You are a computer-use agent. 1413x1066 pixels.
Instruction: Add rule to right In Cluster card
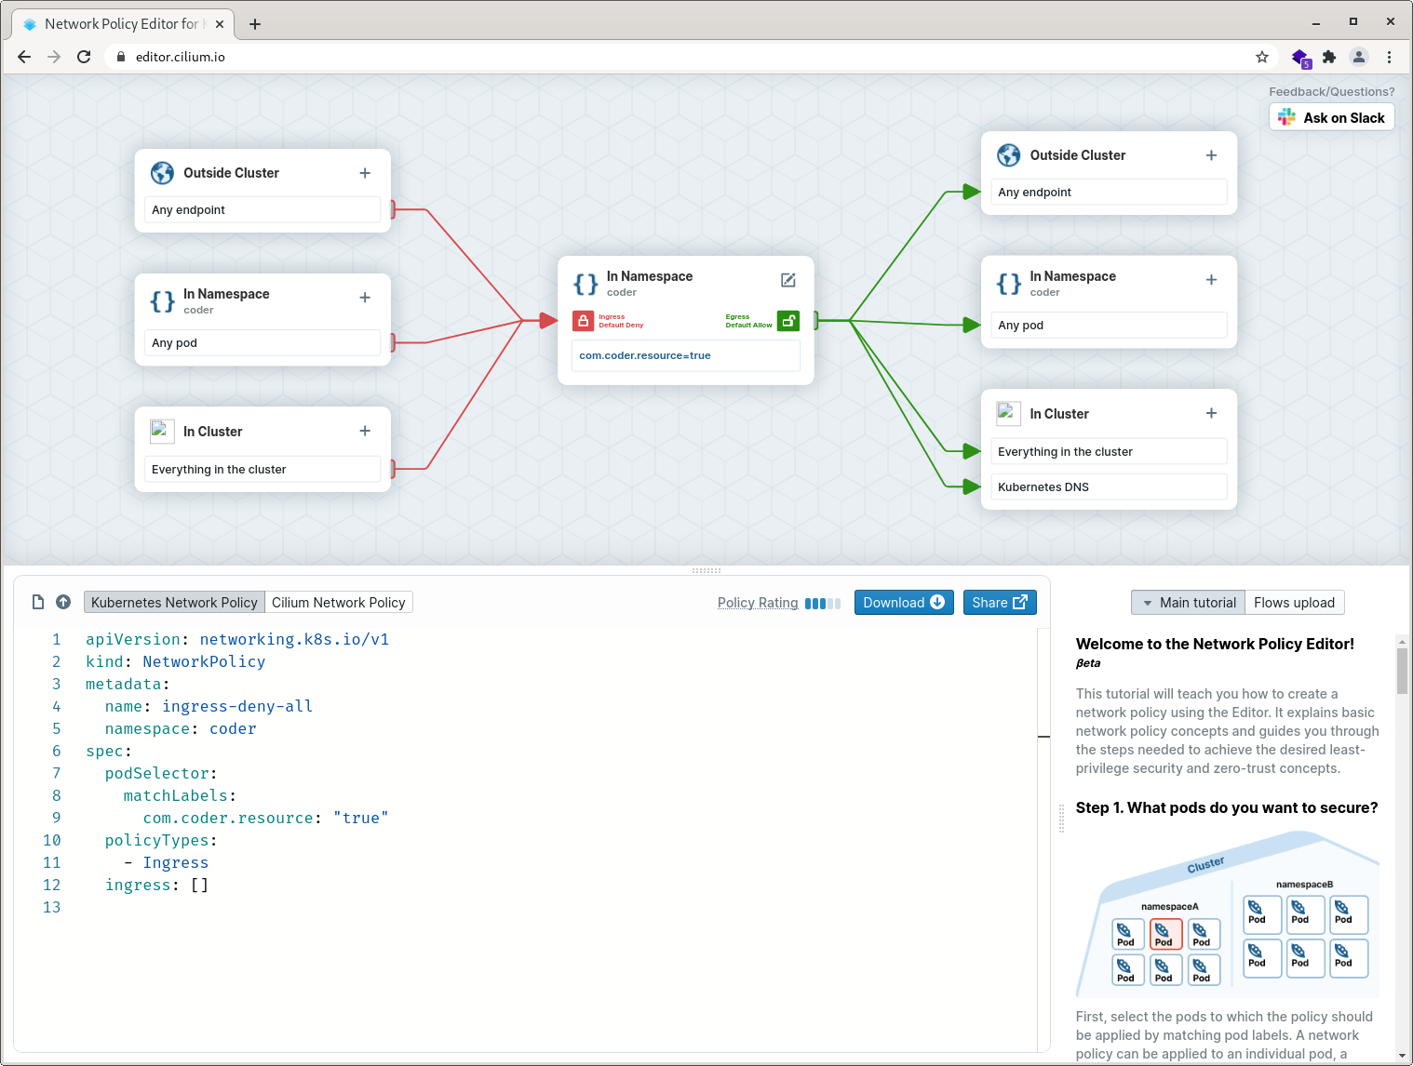tap(1211, 413)
